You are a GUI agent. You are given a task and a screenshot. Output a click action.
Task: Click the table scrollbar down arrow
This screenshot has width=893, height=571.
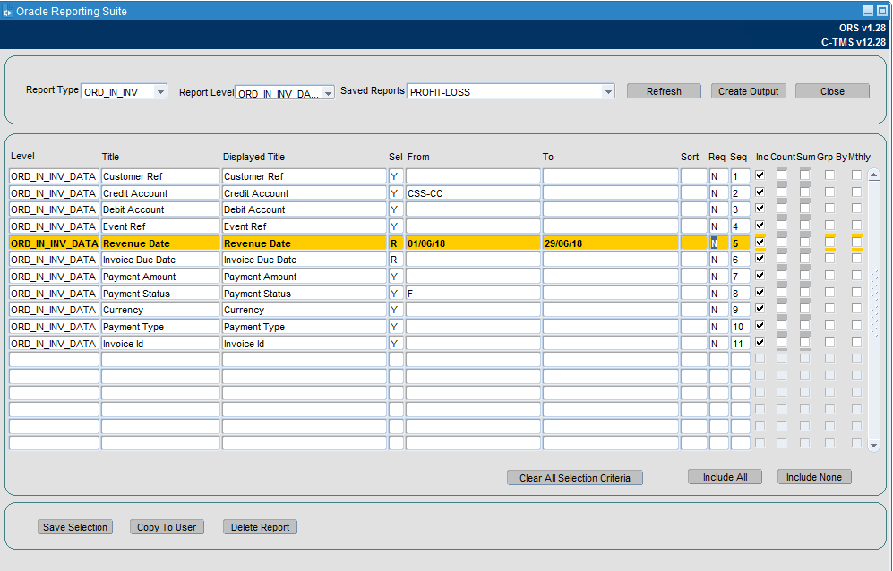pos(873,445)
